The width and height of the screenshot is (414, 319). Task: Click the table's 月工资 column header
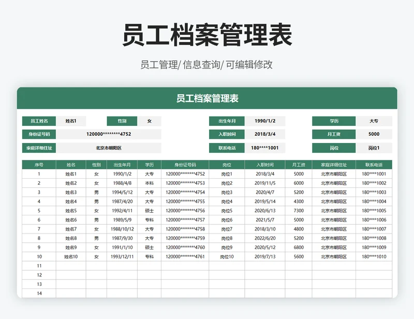pyautogui.click(x=299, y=165)
